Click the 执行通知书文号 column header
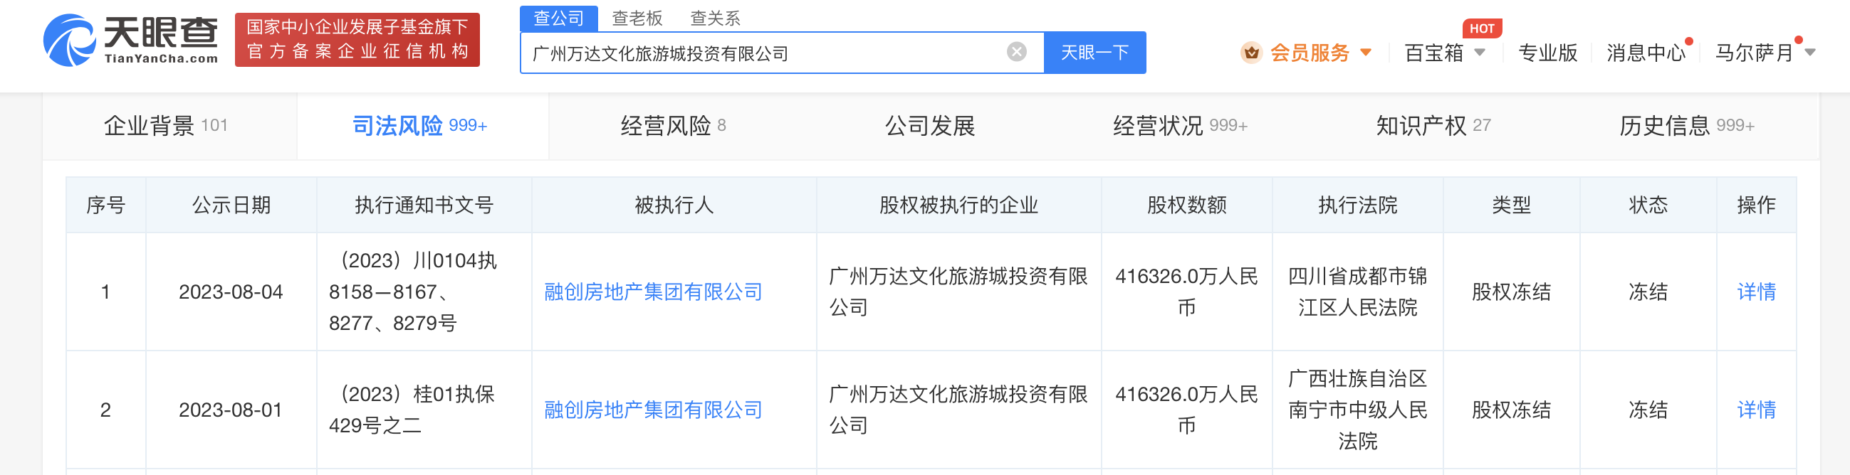Image resolution: width=1850 pixels, height=475 pixels. click(x=424, y=206)
